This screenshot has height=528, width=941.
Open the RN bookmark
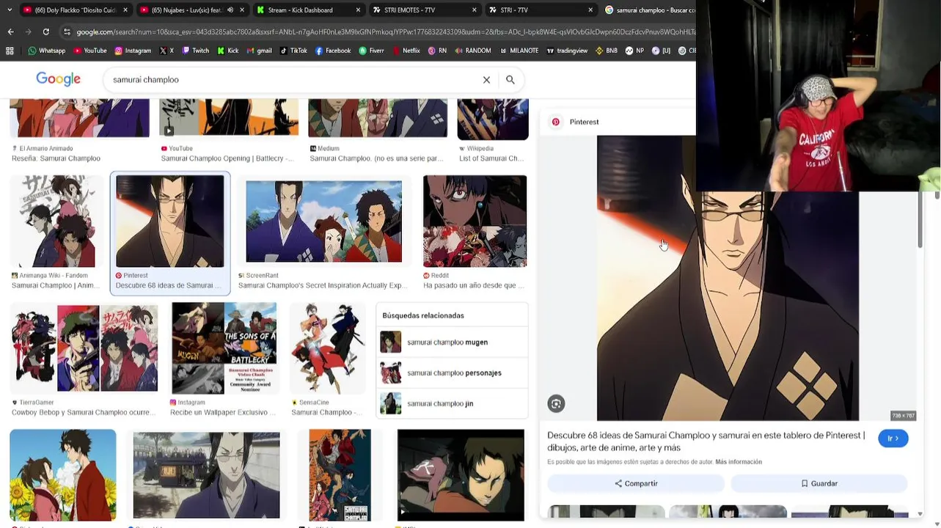[x=437, y=51]
